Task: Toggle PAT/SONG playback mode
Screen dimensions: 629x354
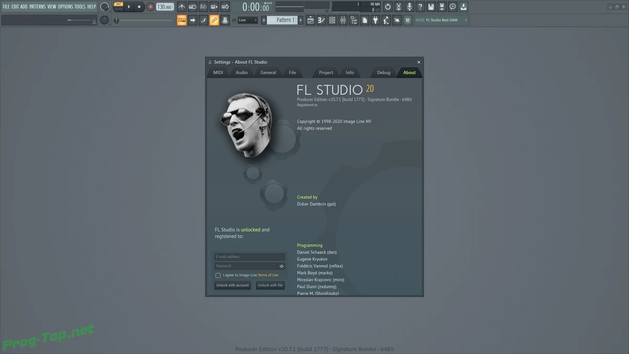Action: pos(118,7)
